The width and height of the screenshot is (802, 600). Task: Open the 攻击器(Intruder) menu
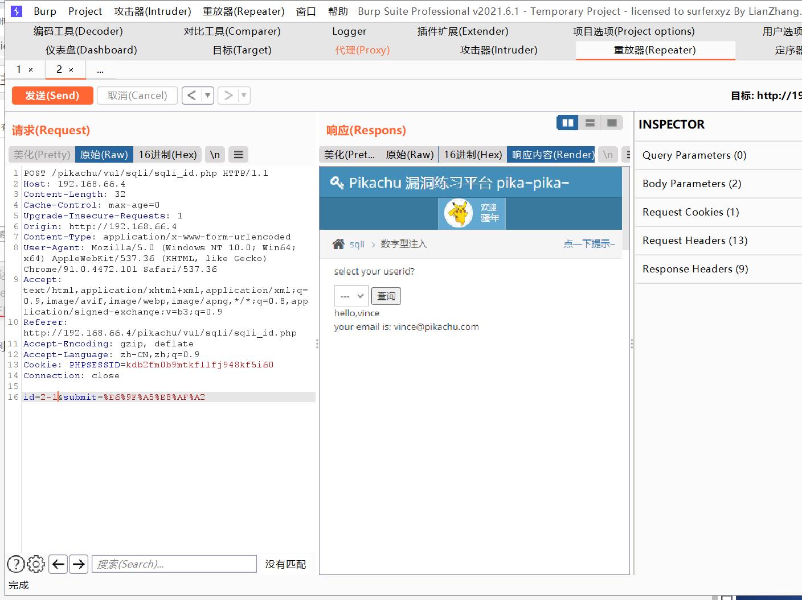coord(153,11)
